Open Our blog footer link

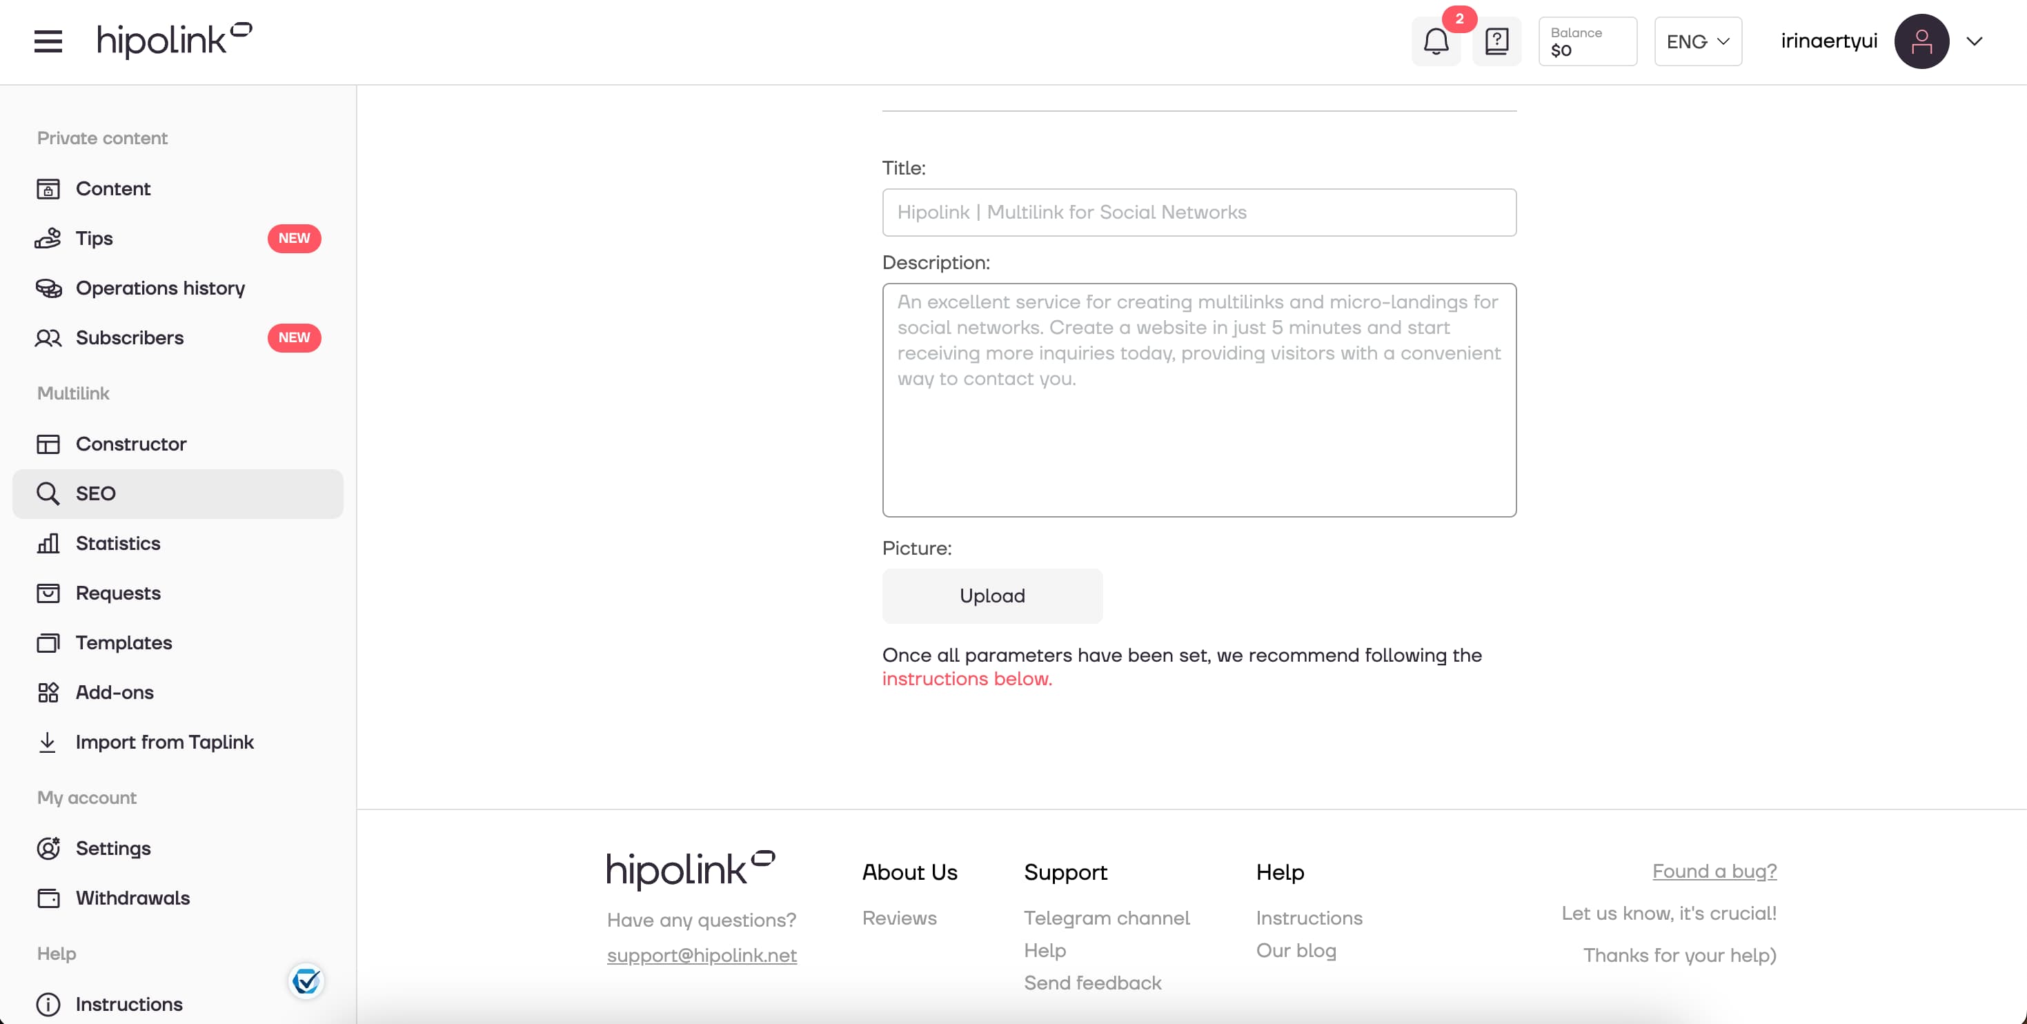pyautogui.click(x=1296, y=950)
